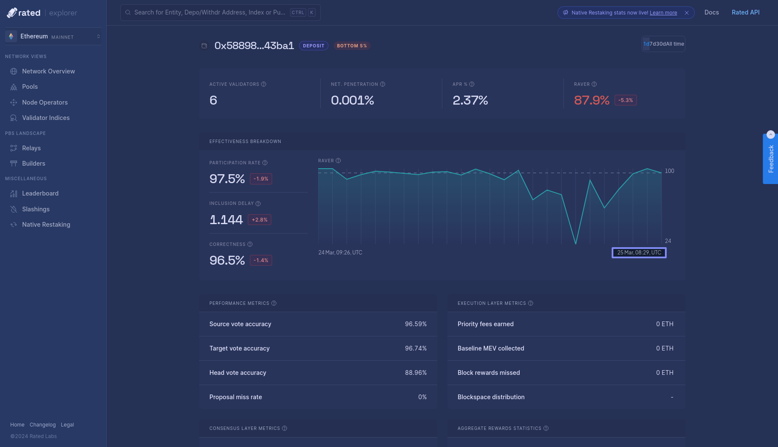Open the Slashings page
This screenshot has height=447, width=778.
(x=35, y=209)
